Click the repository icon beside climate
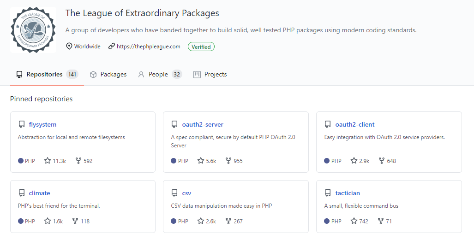 pos(22,193)
